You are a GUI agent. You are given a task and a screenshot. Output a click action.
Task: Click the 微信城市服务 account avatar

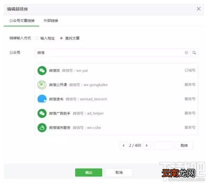pos(42,127)
